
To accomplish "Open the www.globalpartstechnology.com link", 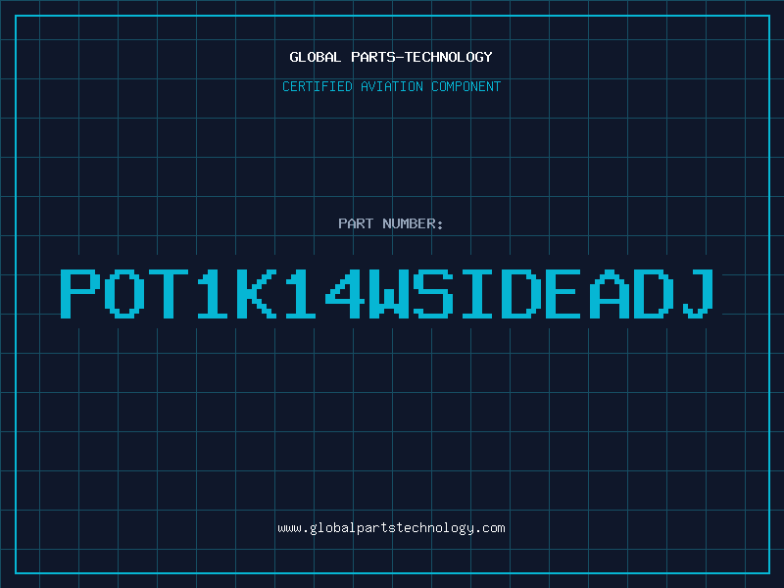I will click(x=391, y=528).
